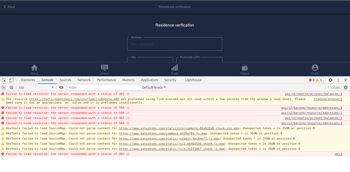The width and height of the screenshot is (350, 172).
Task: Open the Profile icon
Action: [x=315, y=67]
